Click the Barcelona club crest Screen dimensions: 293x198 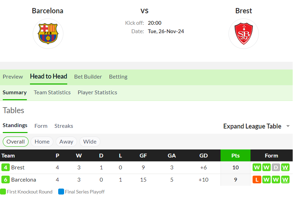coord(48,34)
